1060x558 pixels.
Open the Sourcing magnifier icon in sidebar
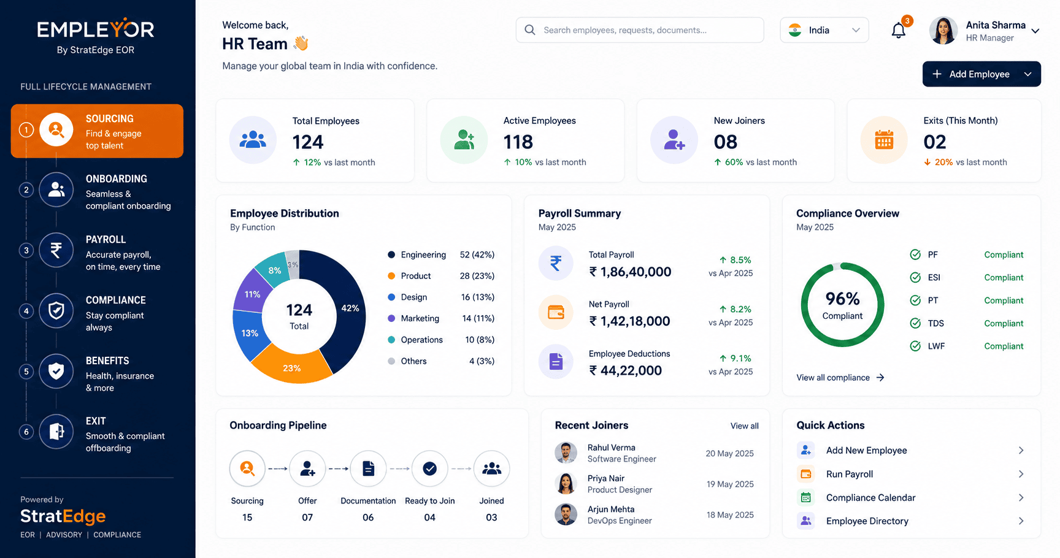coord(56,130)
